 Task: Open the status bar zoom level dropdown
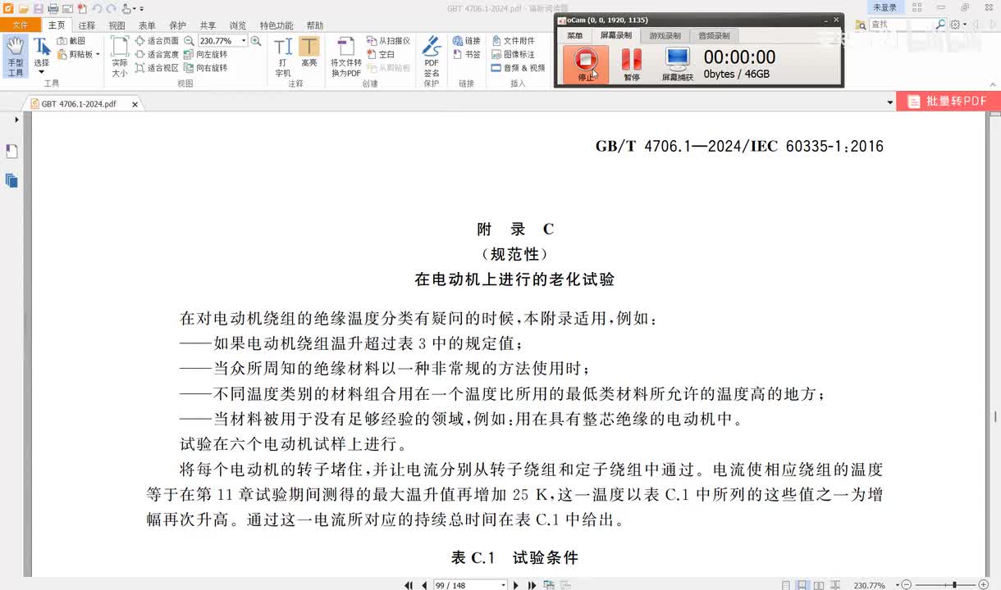[x=897, y=585]
